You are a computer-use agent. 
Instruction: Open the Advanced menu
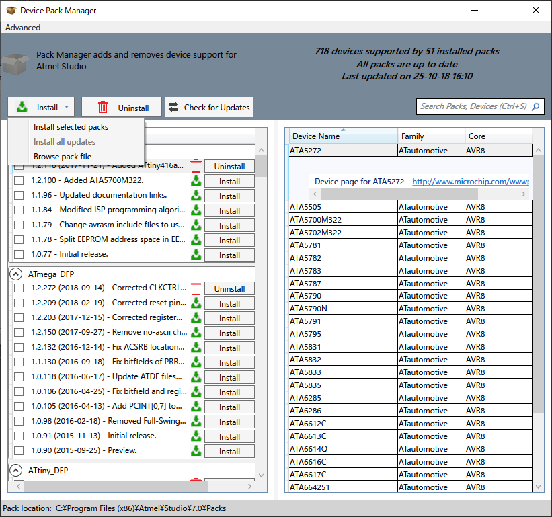(23, 28)
